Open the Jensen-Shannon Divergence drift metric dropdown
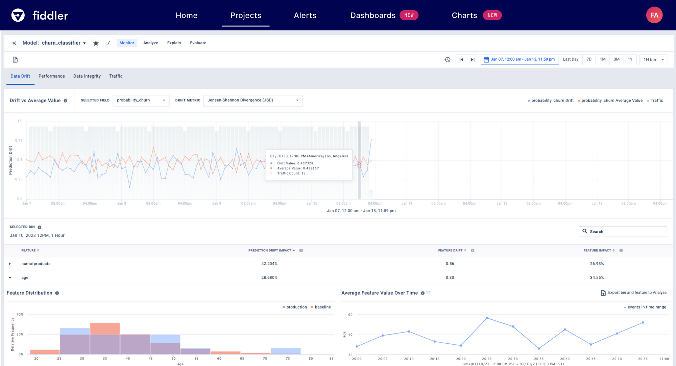 pyautogui.click(x=252, y=100)
